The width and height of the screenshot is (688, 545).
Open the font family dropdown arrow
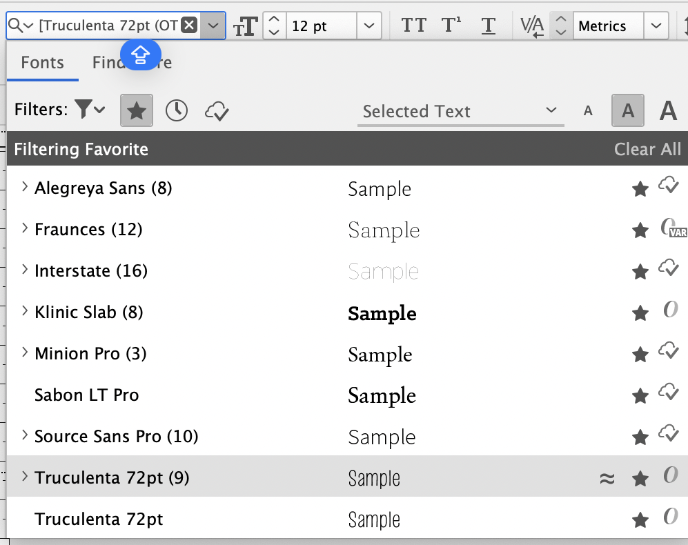click(x=213, y=26)
